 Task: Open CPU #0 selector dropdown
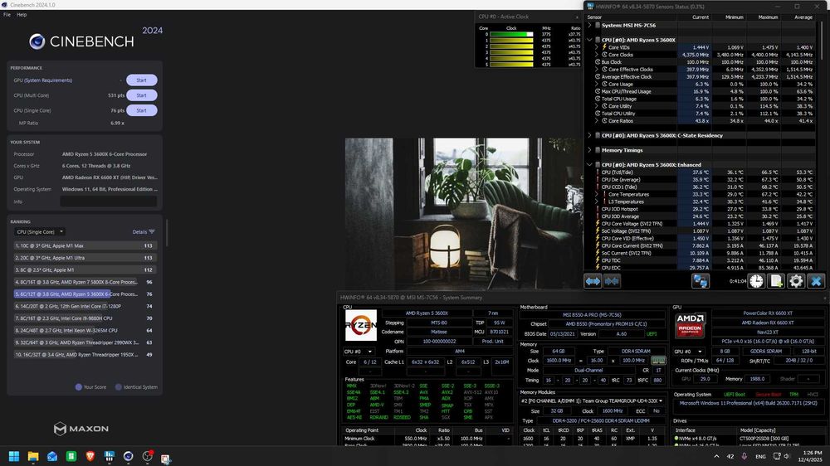[x=359, y=352]
